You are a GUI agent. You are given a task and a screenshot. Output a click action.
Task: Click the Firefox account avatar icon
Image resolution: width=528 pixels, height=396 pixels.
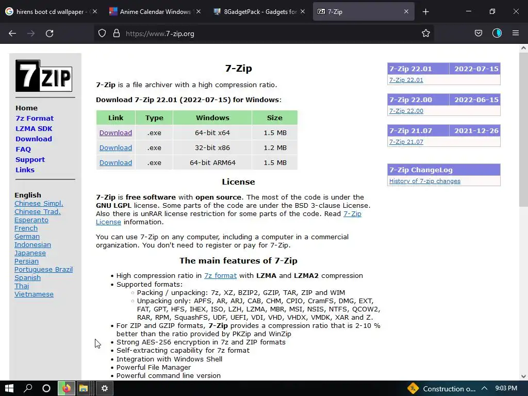(x=497, y=34)
